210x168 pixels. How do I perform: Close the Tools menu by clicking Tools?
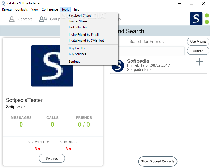pos(65,9)
